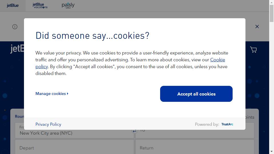Click the From New York City area field
Viewport: 274px width, 154px height.
click(74, 131)
